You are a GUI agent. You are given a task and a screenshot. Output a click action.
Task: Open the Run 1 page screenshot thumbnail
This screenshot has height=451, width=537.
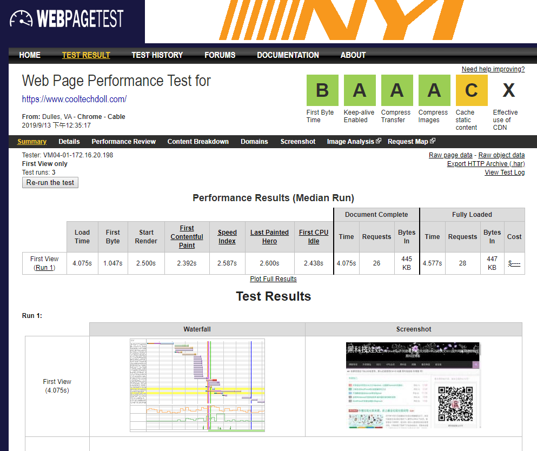pos(413,385)
